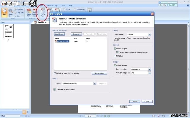
Task: Open the Home ribbon tab
Action: [x=11, y=6]
